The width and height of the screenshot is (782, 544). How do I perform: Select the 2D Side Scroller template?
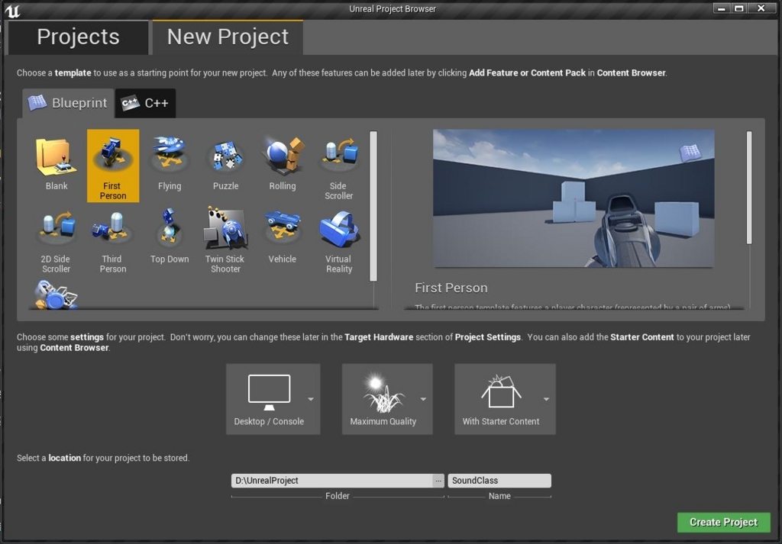pos(57,240)
